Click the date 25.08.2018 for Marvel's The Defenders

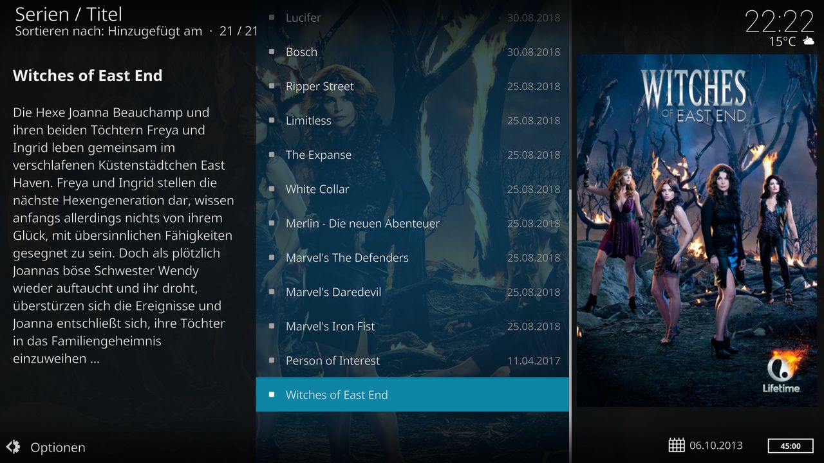[x=534, y=258]
